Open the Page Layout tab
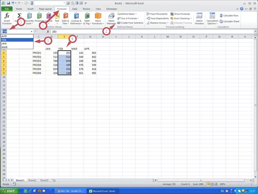 [45, 8]
